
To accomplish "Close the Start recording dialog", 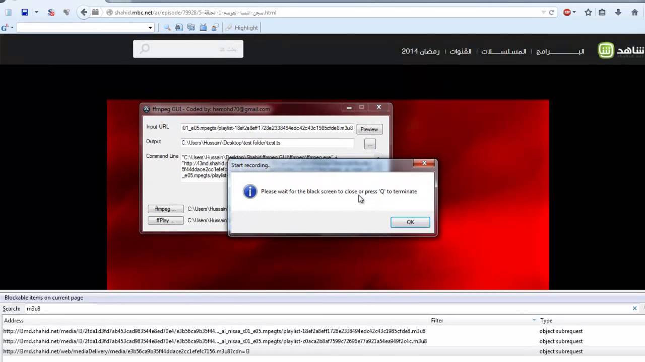I will click(x=424, y=163).
